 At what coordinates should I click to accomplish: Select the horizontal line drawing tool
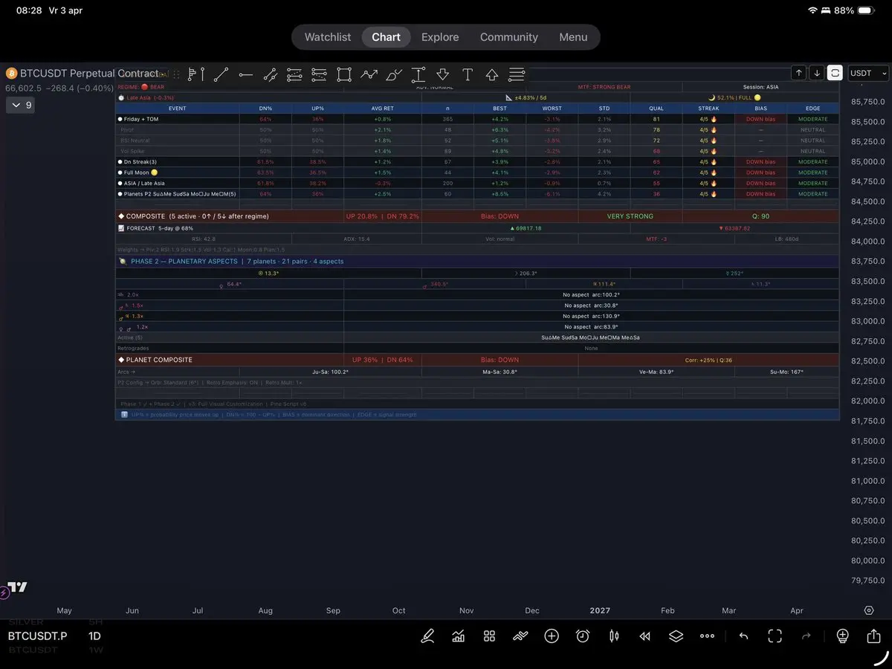pos(246,74)
